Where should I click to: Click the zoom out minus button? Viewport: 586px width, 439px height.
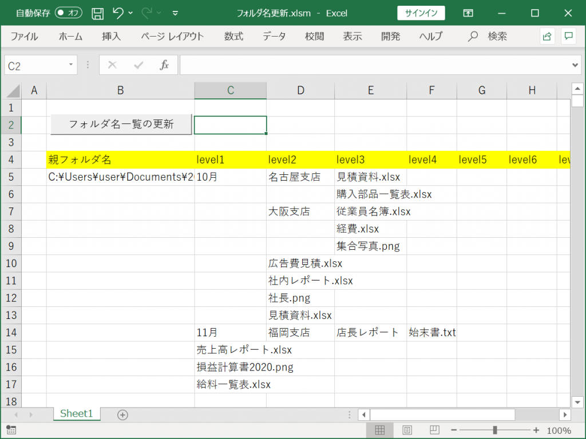(x=454, y=430)
